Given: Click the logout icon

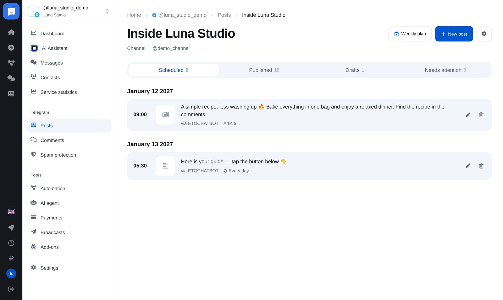Looking at the screenshot, I should click(x=11, y=289).
